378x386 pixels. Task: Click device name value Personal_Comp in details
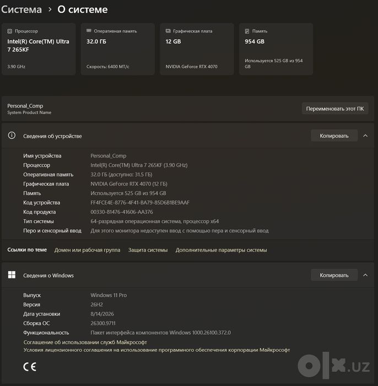pos(108,156)
